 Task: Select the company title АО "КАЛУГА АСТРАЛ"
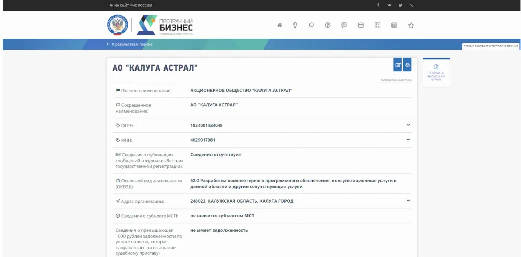pyautogui.click(x=155, y=68)
